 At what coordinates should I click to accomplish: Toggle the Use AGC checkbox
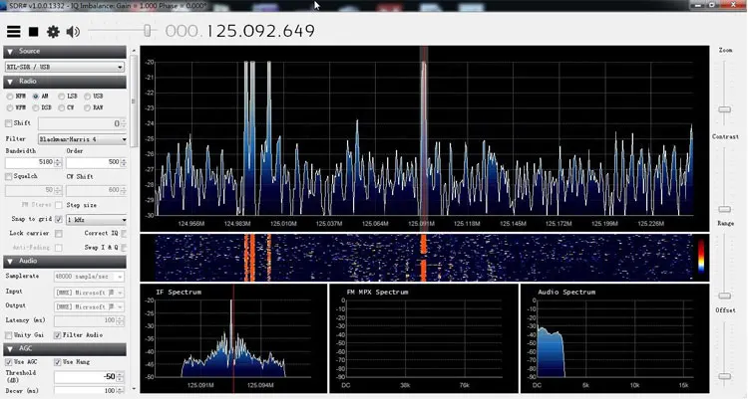coord(9,362)
